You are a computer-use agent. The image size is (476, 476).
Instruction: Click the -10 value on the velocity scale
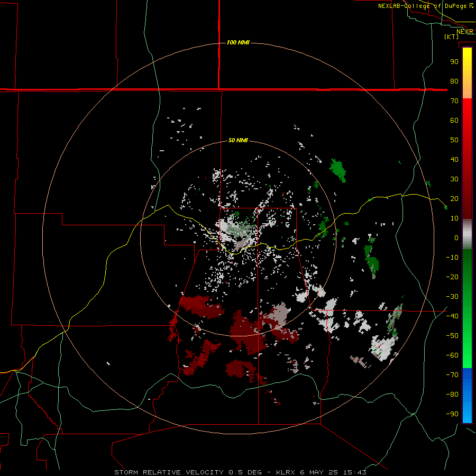point(452,258)
